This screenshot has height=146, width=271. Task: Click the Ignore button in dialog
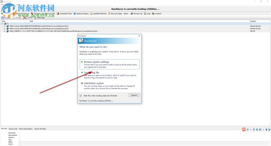134,95
